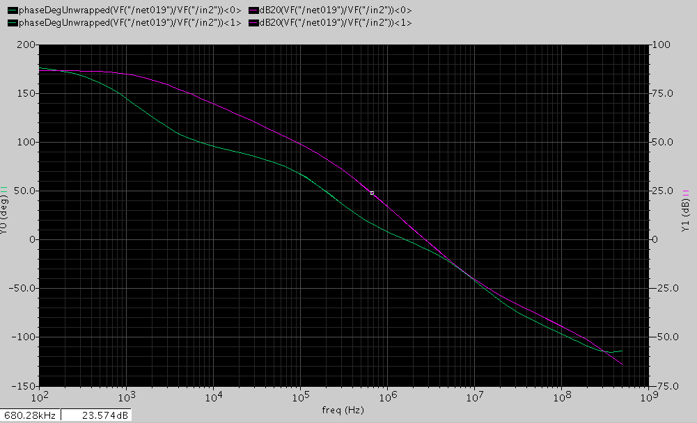
Task: Click the 200 tick on the Y0 axis
Action: 26,45
